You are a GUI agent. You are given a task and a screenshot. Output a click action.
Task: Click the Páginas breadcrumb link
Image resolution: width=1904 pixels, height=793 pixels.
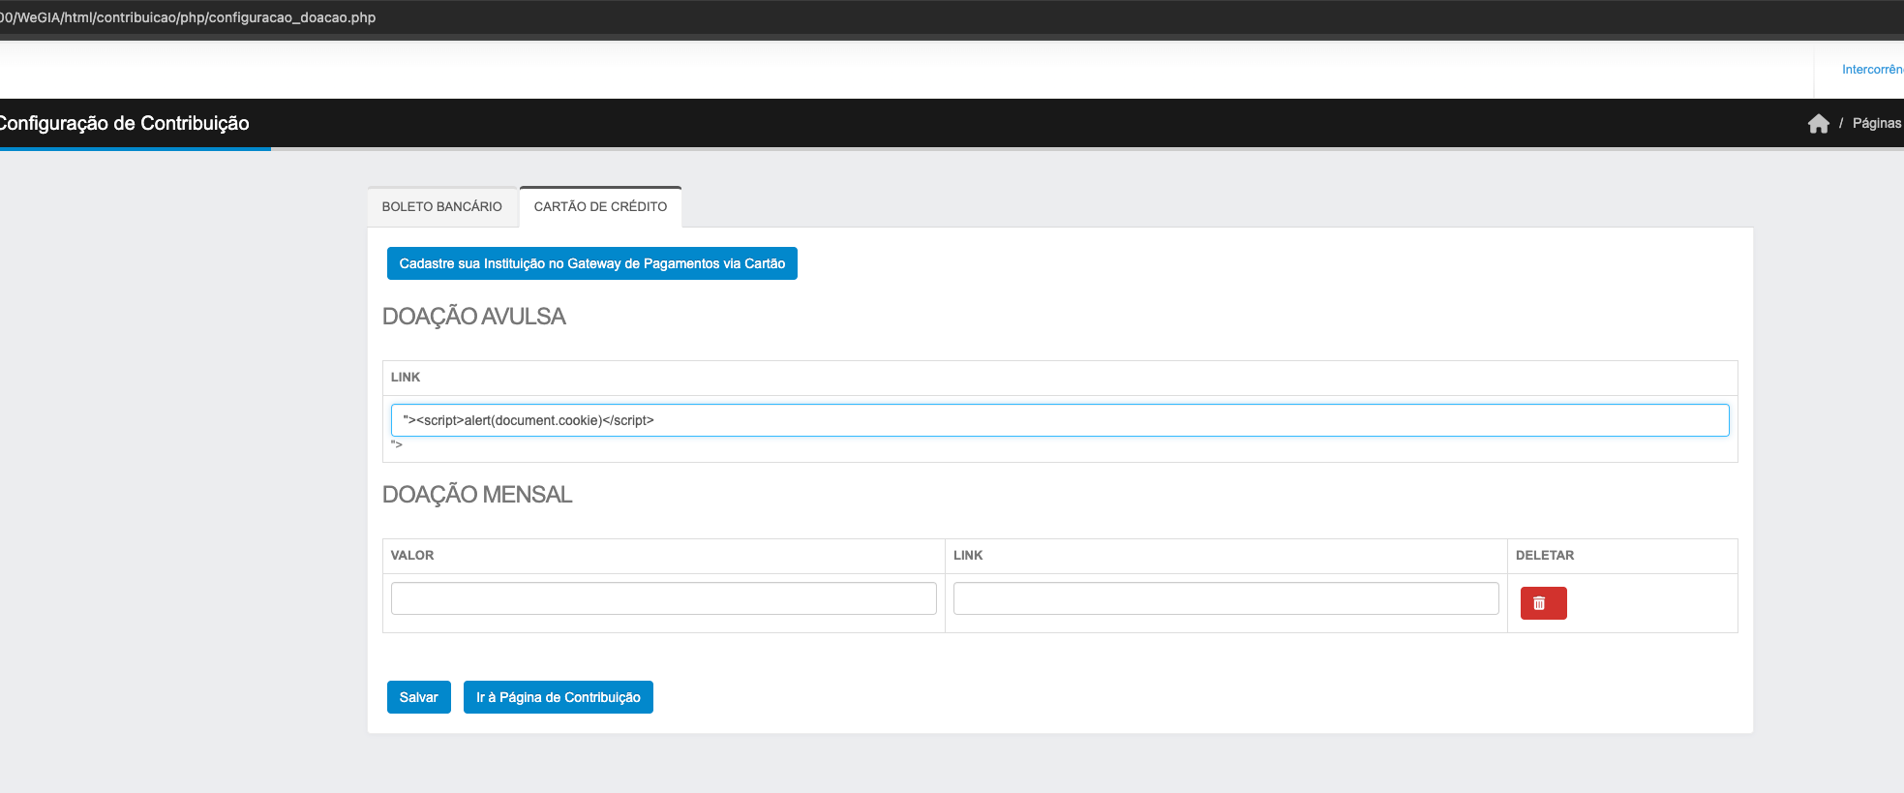(x=1877, y=123)
